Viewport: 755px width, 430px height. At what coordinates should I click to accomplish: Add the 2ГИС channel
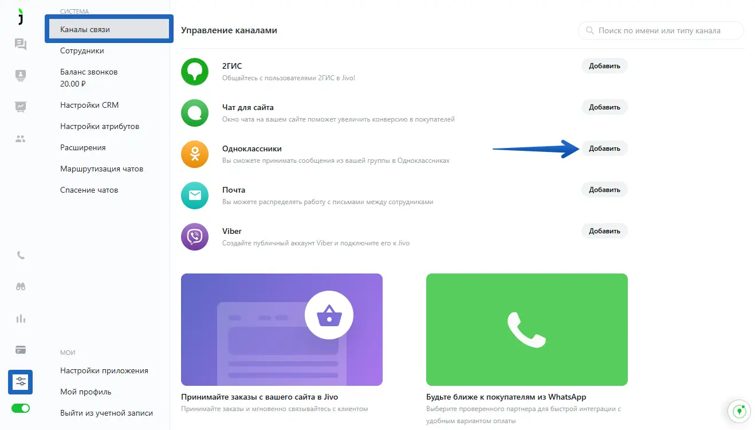[x=604, y=66]
